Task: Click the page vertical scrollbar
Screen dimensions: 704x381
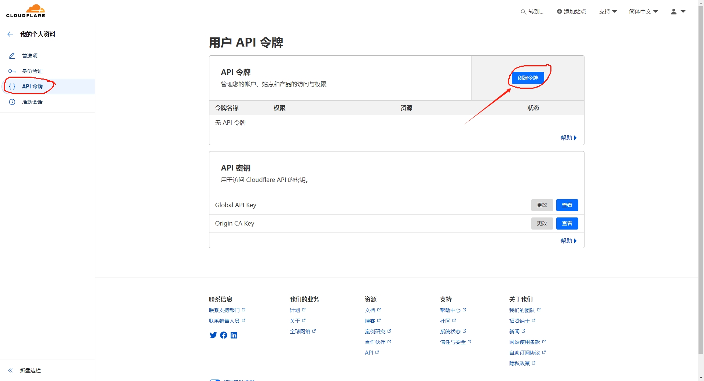Action: (x=701, y=180)
